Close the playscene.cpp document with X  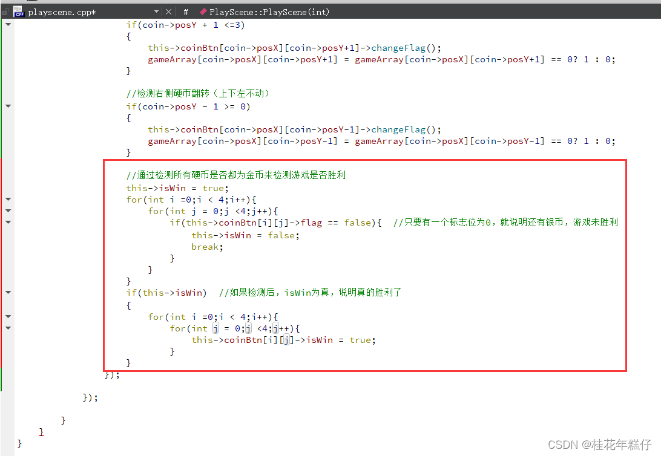coord(168,11)
